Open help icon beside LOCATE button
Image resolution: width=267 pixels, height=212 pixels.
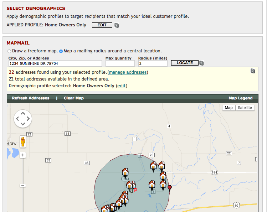[201, 63]
